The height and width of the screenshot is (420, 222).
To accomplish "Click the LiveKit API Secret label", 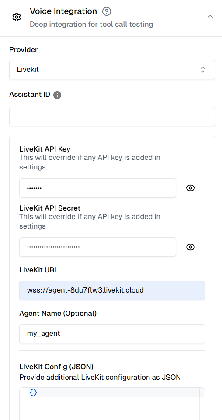I will point(50,208).
